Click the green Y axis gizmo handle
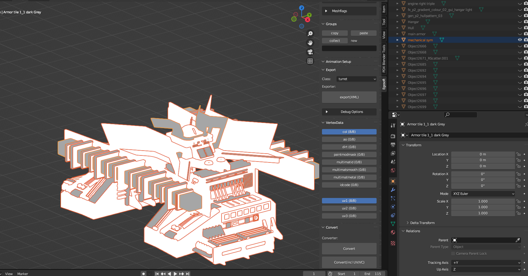Image resolution: width=528 pixels, height=276 pixels. click(309, 15)
